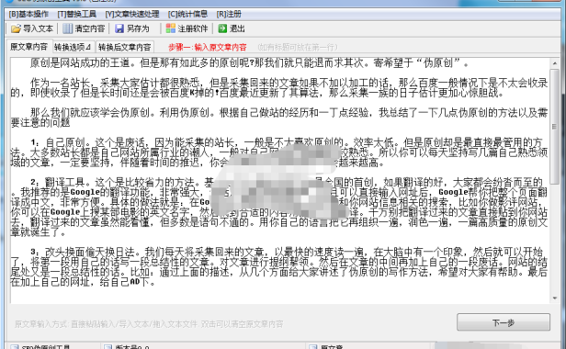The height and width of the screenshot is (349, 566).
Task: Switch to the 原文章内容 tab
Action: (29, 47)
